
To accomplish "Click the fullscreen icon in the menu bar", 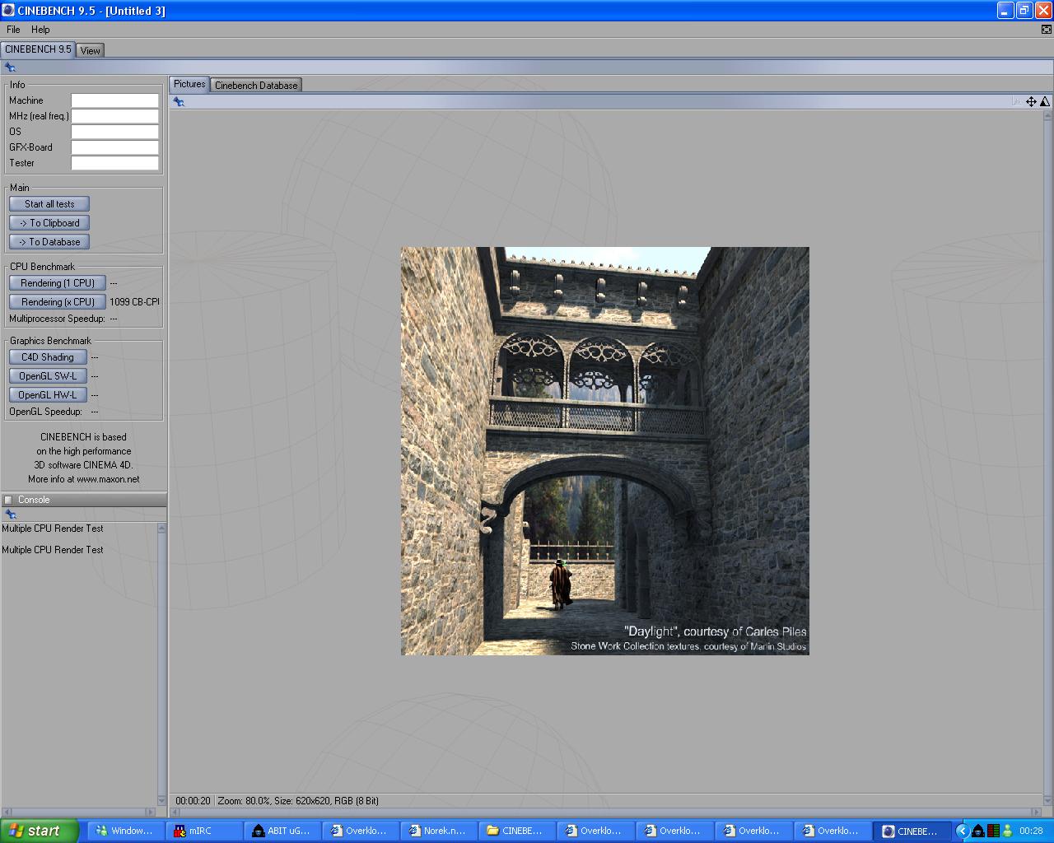I will click(x=1047, y=30).
